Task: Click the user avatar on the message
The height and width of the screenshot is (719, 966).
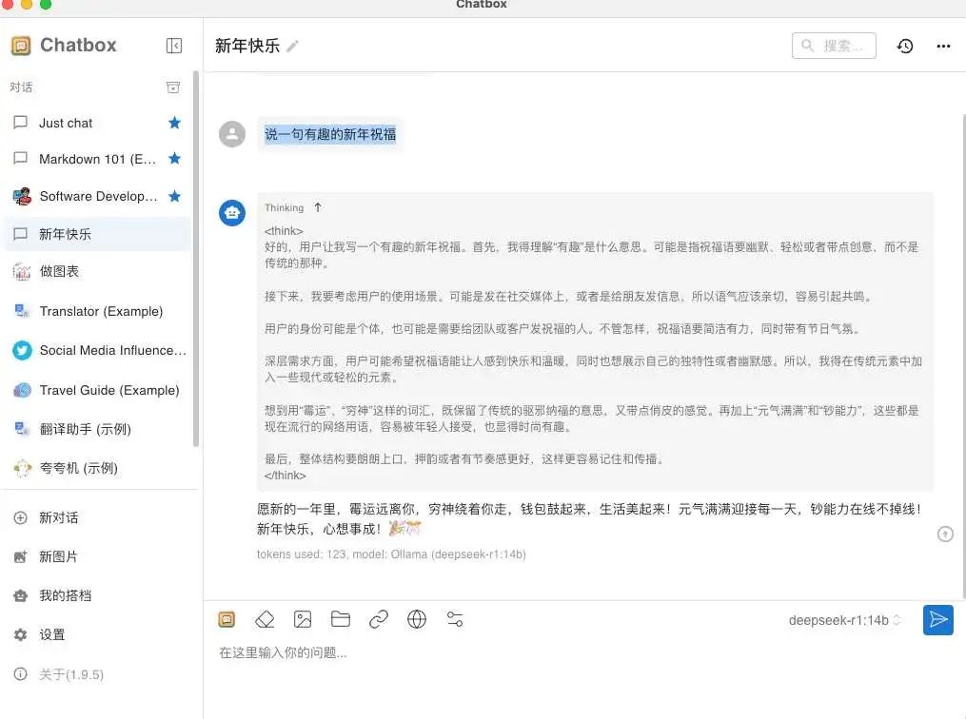Action: (x=232, y=133)
